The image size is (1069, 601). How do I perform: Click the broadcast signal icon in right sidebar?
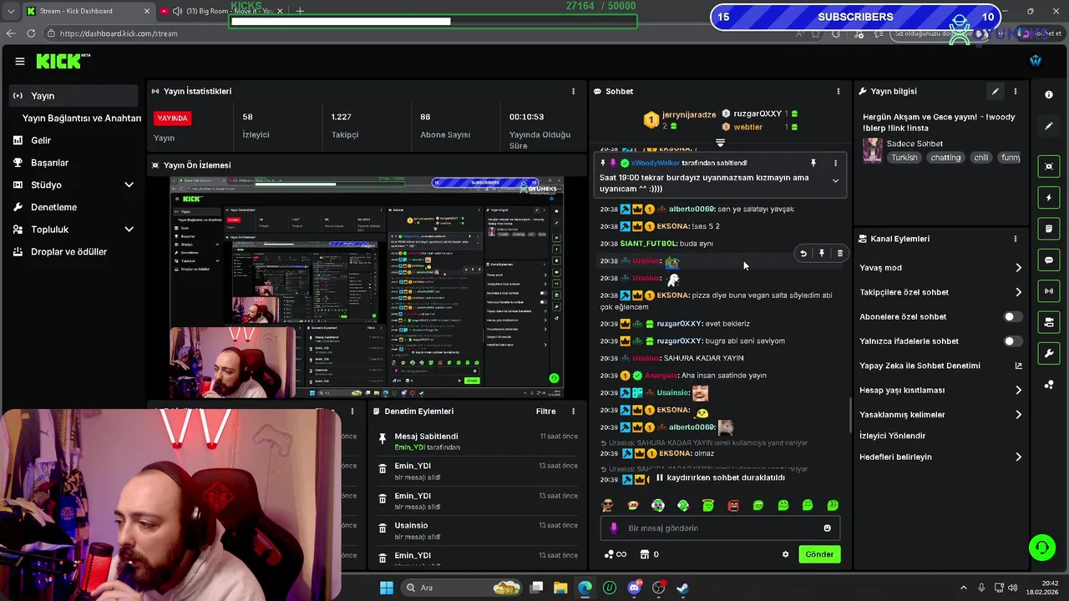click(1049, 290)
